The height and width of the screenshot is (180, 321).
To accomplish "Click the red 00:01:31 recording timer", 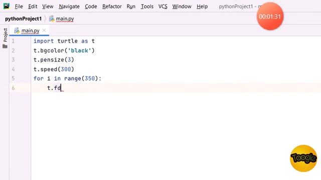I will (x=270, y=16).
